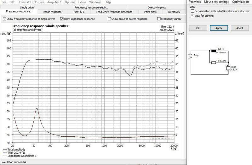Viewport: 252px width, 165px height.
Task: Uncheck the View for printing option
Action: click(x=192, y=16)
